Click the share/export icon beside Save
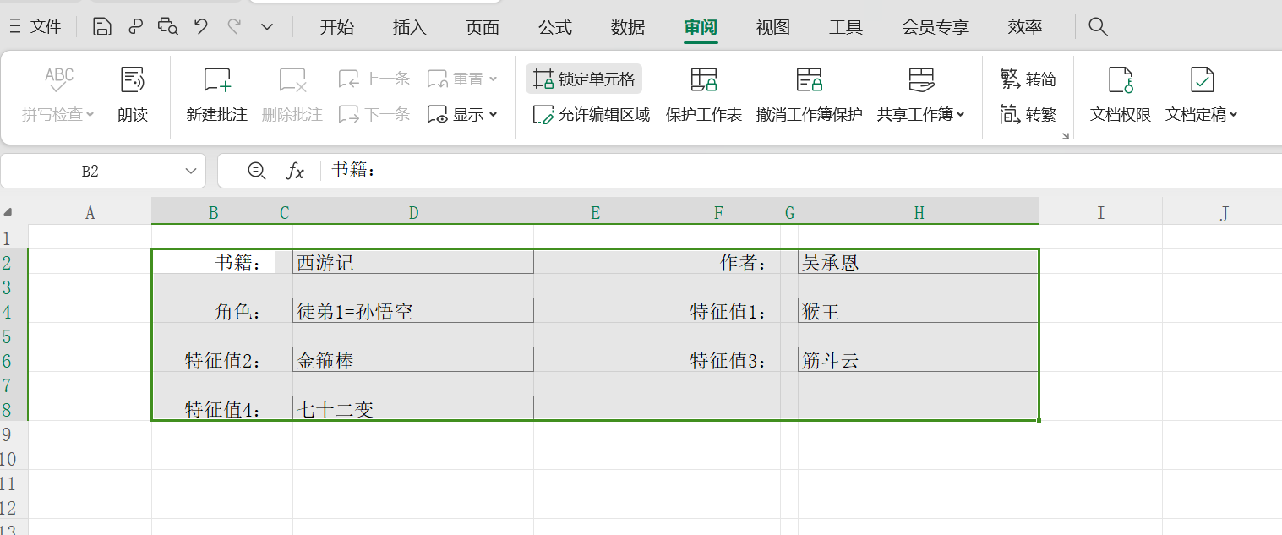 135,27
